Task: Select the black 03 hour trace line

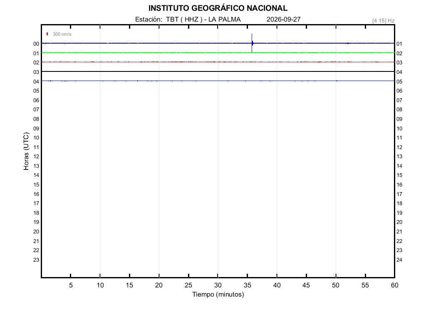Action: click(x=218, y=71)
